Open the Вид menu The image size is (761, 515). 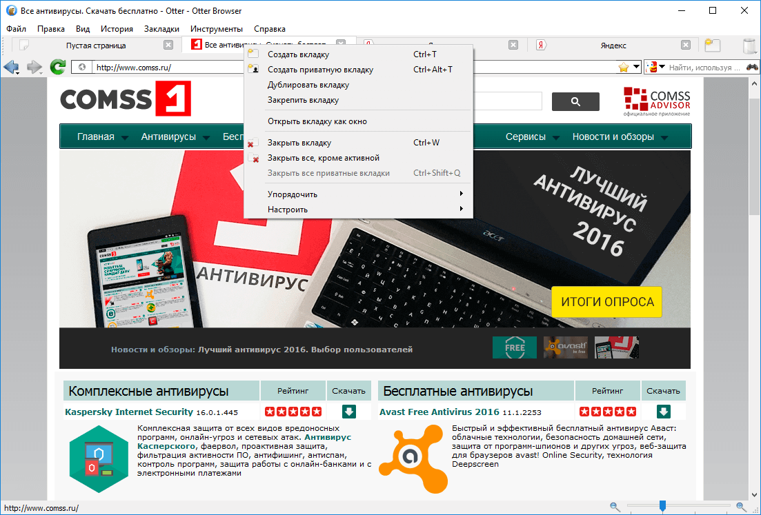[x=83, y=29]
